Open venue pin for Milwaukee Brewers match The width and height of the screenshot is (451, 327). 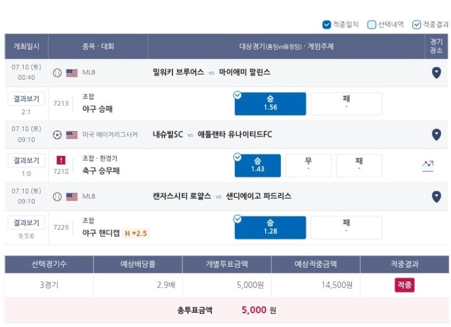pos(436,72)
